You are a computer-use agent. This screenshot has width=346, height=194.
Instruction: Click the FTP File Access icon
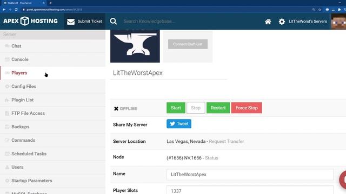click(x=7, y=113)
